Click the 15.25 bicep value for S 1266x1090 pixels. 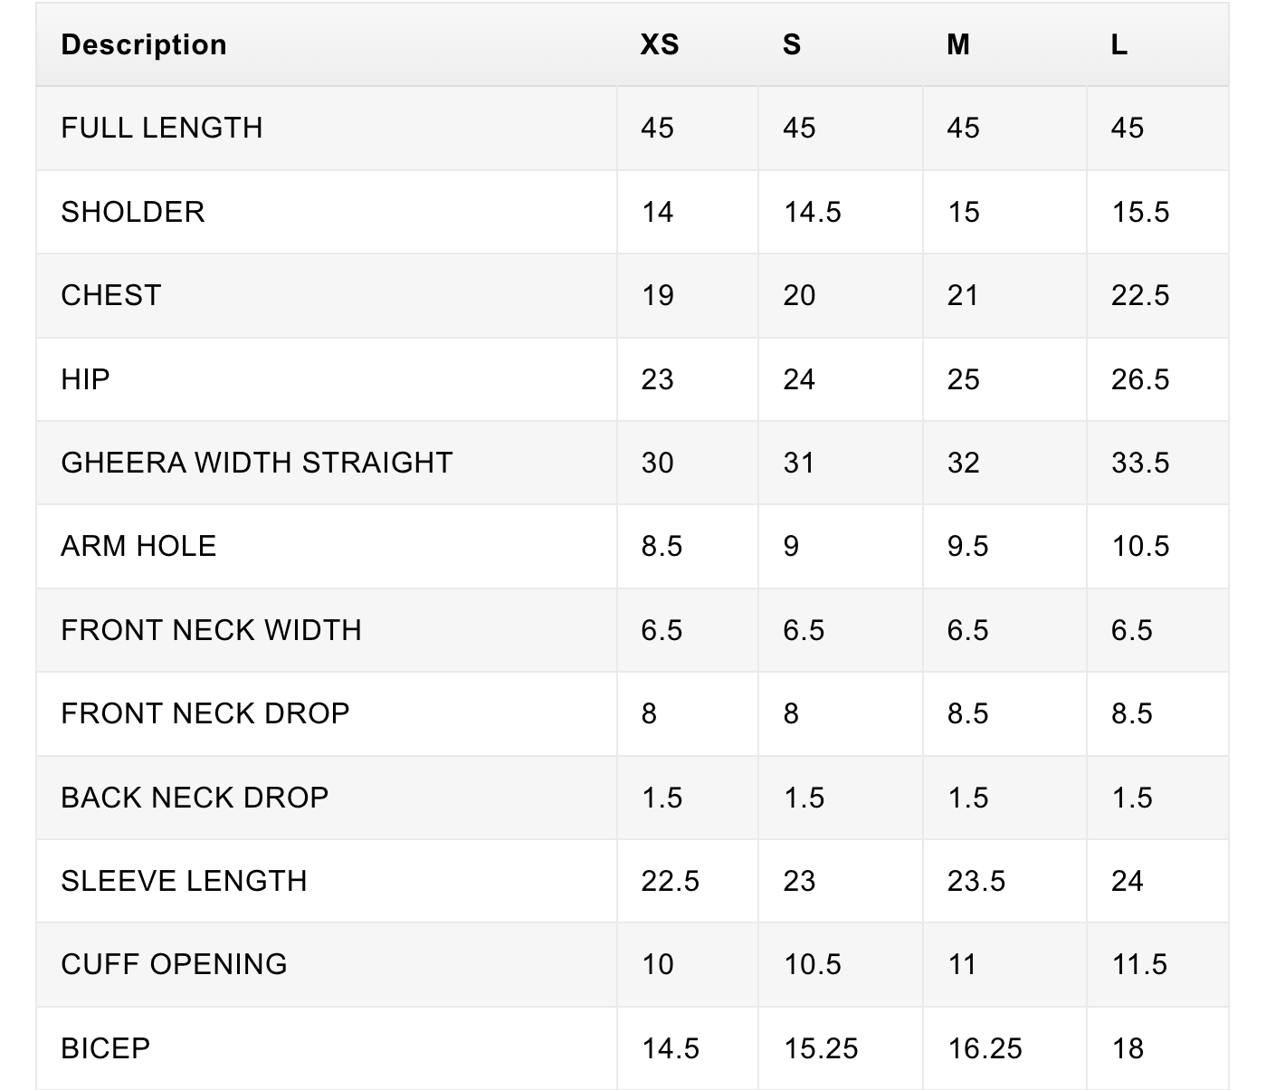(x=821, y=1048)
